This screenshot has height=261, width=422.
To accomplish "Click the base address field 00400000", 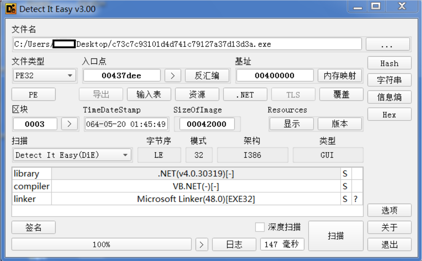I will click(x=275, y=76).
